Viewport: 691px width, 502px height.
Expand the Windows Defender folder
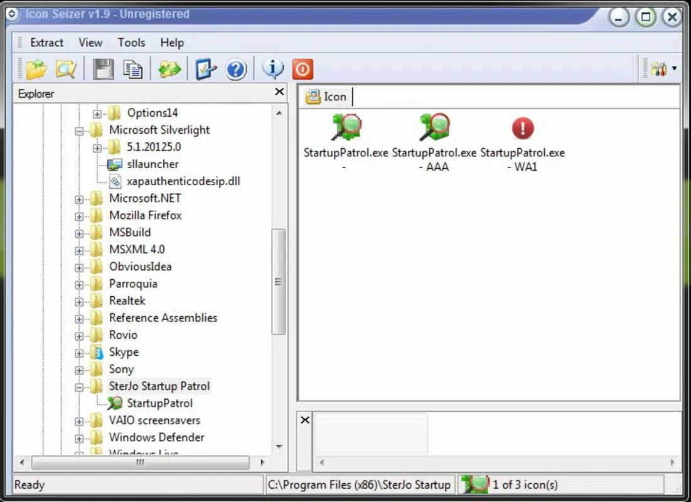79,439
